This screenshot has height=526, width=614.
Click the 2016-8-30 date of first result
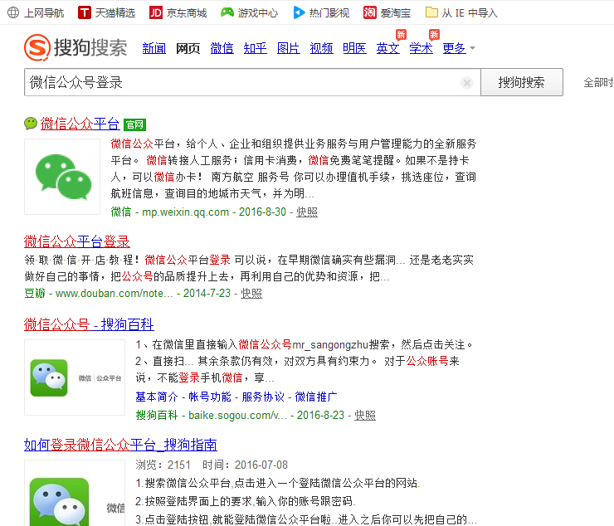tap(262, 212)
